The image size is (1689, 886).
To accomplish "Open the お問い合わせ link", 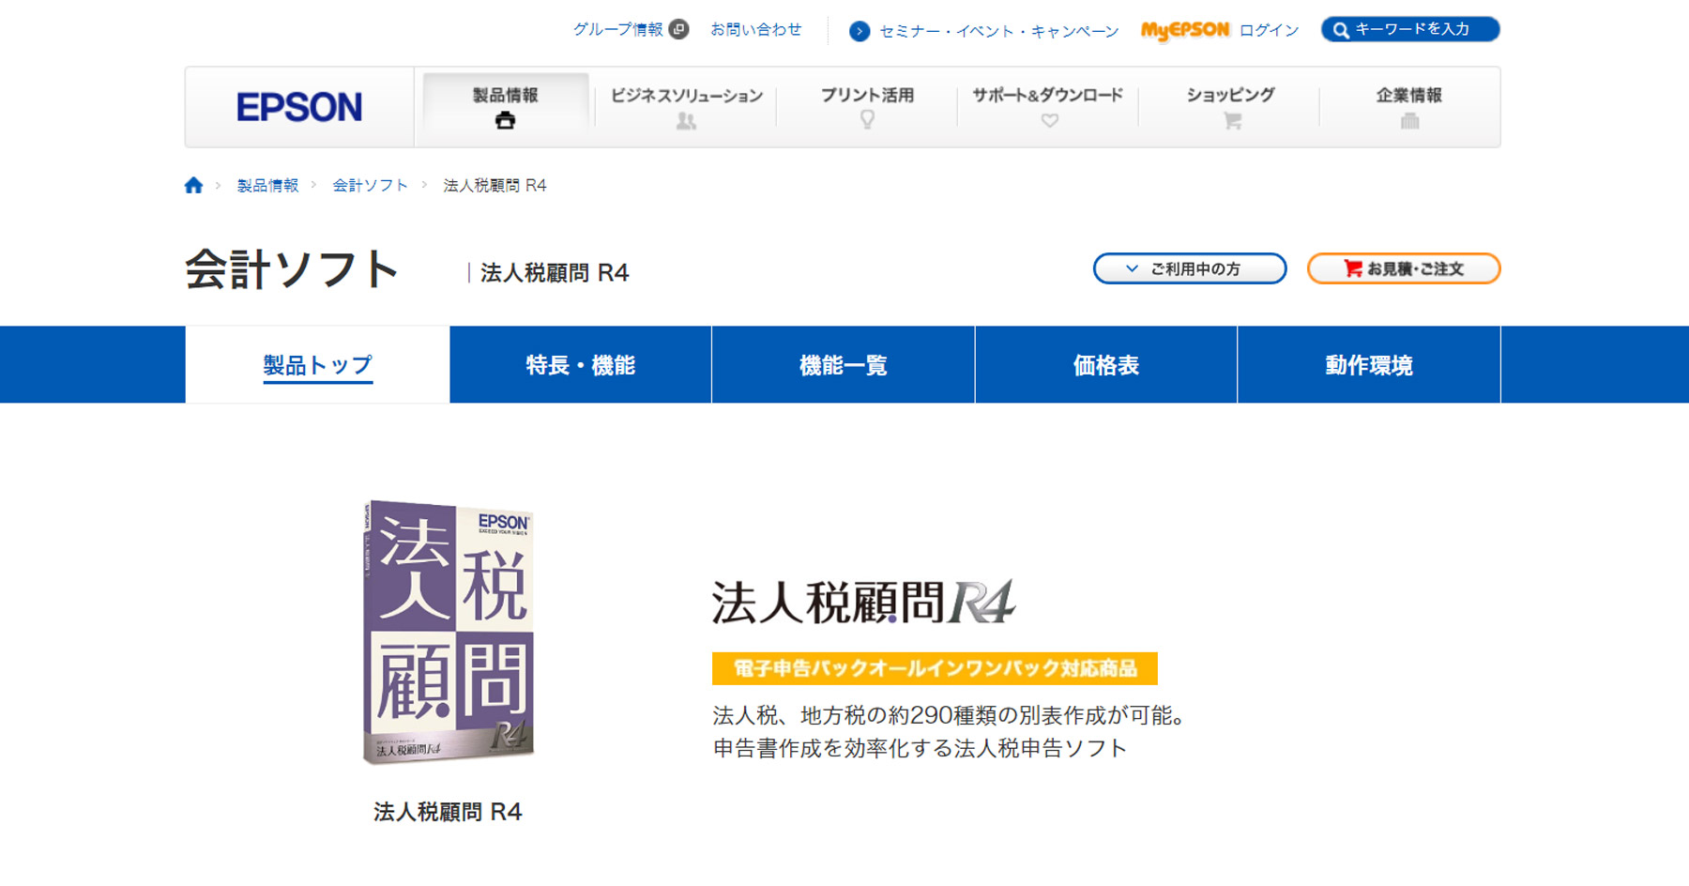I will [756, 29].
